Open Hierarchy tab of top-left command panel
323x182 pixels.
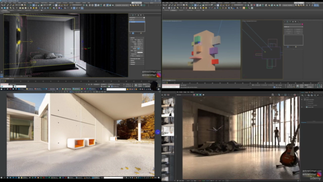point(136,15)
